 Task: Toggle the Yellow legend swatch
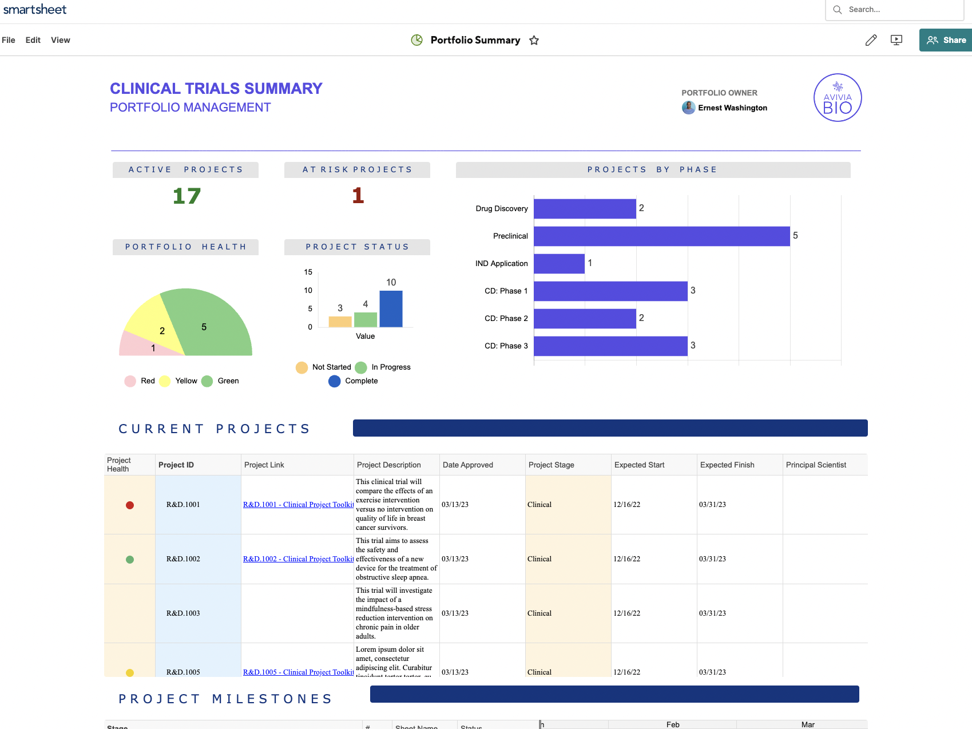coord(165,381)
